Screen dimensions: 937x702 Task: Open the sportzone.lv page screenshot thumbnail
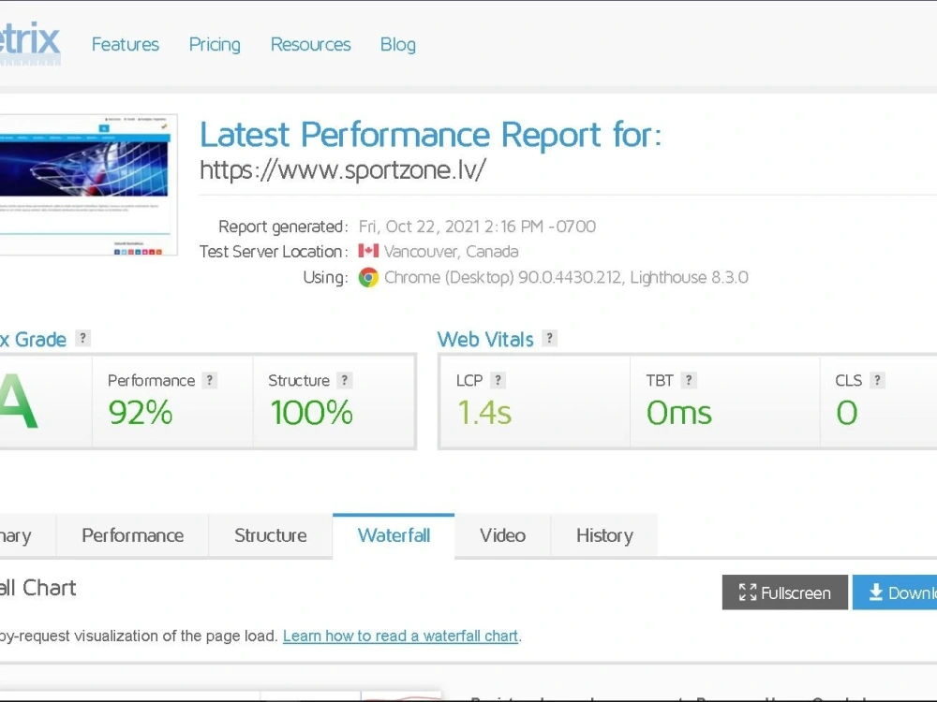click(x=88, y=184)
